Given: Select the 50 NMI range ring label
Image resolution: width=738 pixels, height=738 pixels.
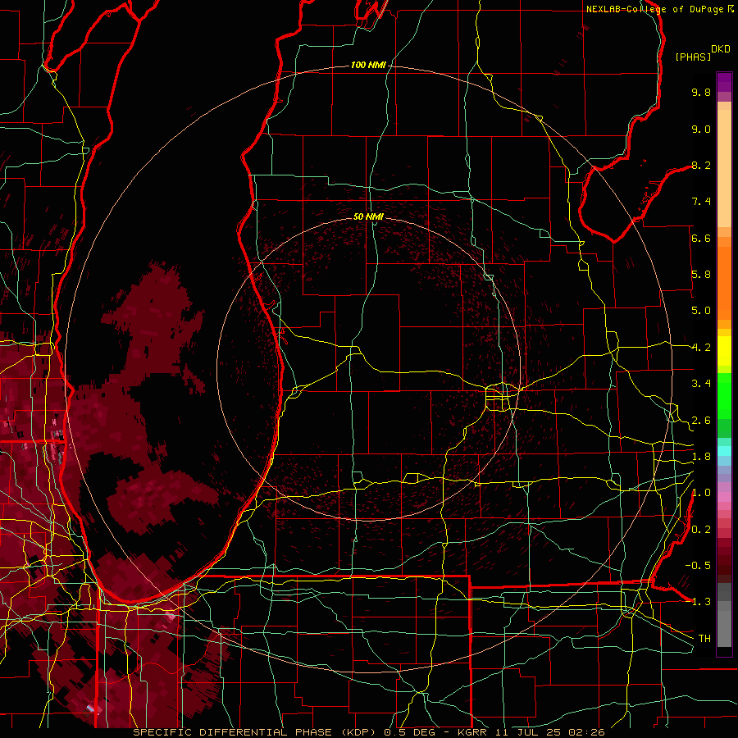Looking at the screenshot, I should 368,216.
